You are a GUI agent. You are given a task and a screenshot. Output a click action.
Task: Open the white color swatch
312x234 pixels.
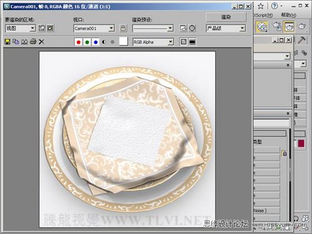(x=124, y=41)
